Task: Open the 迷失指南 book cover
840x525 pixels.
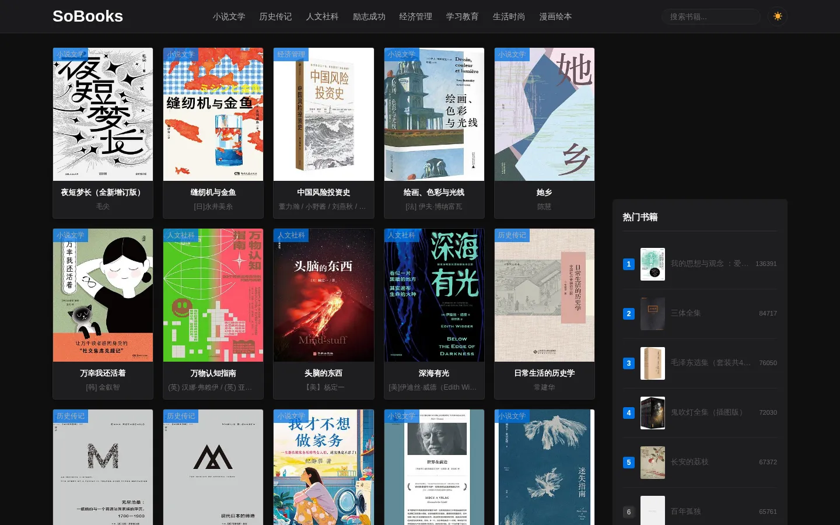Action: click(x=544, y=467)
